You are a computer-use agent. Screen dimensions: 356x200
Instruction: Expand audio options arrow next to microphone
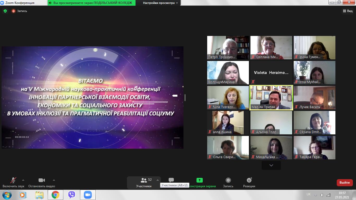pos(23,180)
